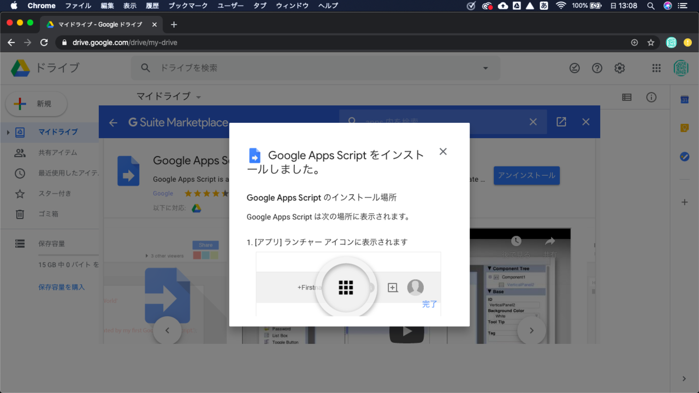Click the Drive search magnifier icon
Screen dimensions: 699x393
point(145,68)
